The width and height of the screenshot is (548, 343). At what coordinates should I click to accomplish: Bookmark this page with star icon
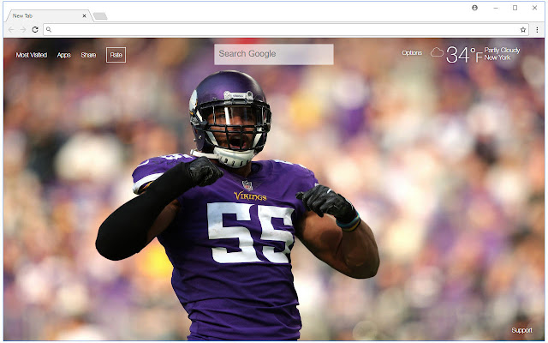point(523,30)
